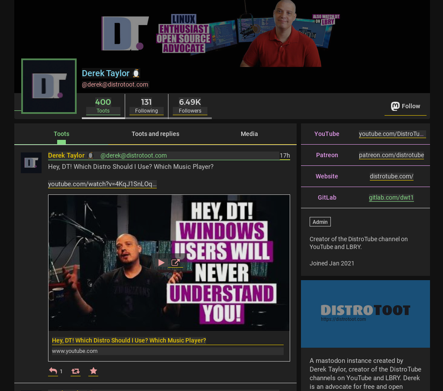Click the DistroToot instance banner image

pos(365,314)
